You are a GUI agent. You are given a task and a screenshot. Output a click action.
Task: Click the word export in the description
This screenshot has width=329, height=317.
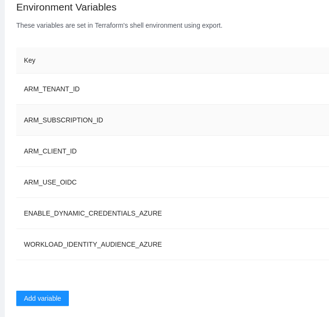[x=210, y=25]
